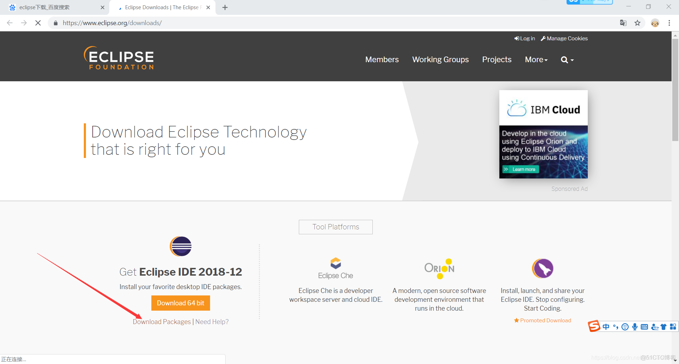Click the Sogou user account icon
Image resolution: width=679 pixels, height=364 pixels.
coord(655,327)
